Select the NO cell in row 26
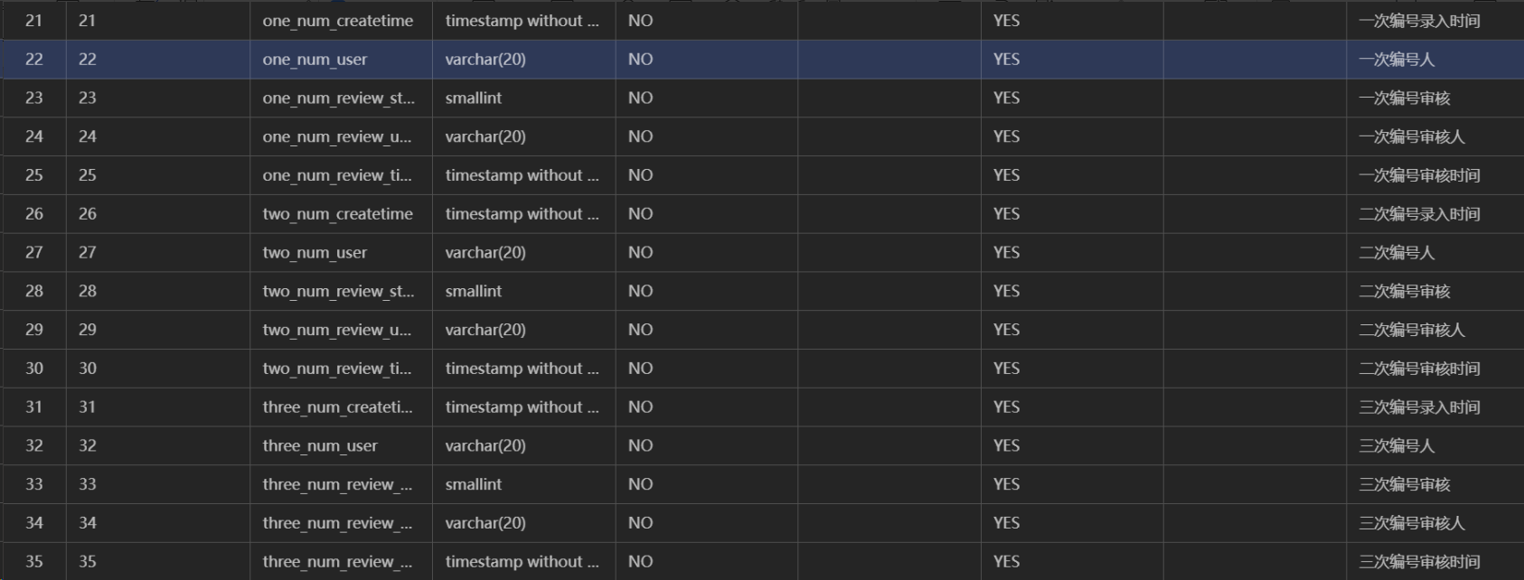Image resolution: width=1524 pixels, height=580 pixels. [x=707, y=214]
